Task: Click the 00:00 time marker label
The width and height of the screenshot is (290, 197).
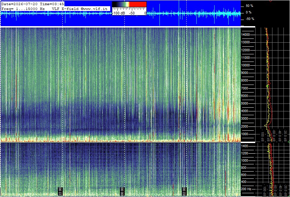Action: coord(122,191)
